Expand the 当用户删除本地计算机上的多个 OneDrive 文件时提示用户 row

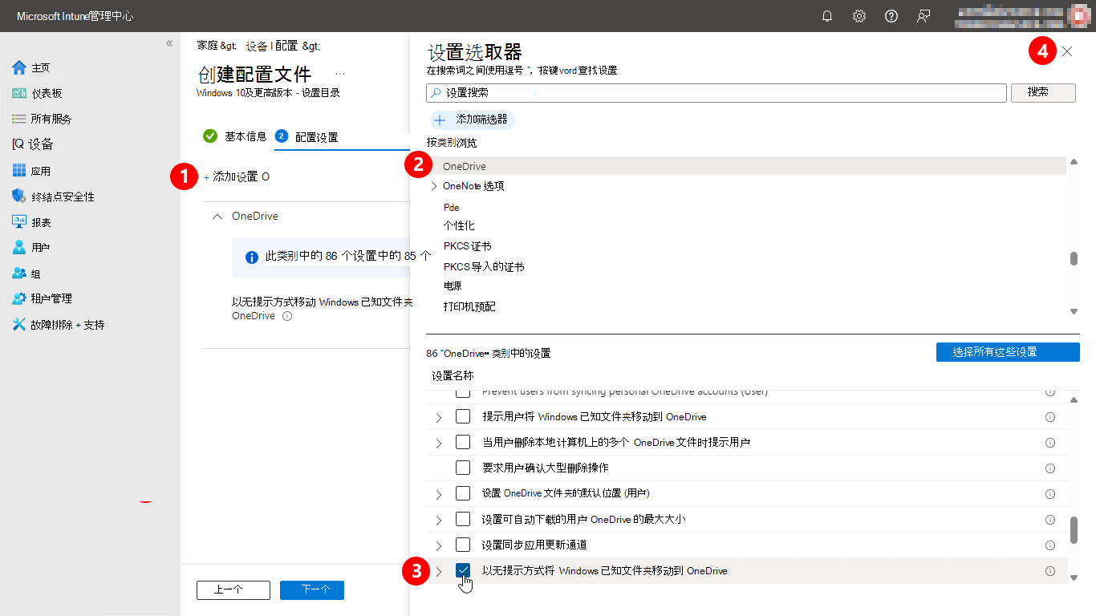(438, 443)
